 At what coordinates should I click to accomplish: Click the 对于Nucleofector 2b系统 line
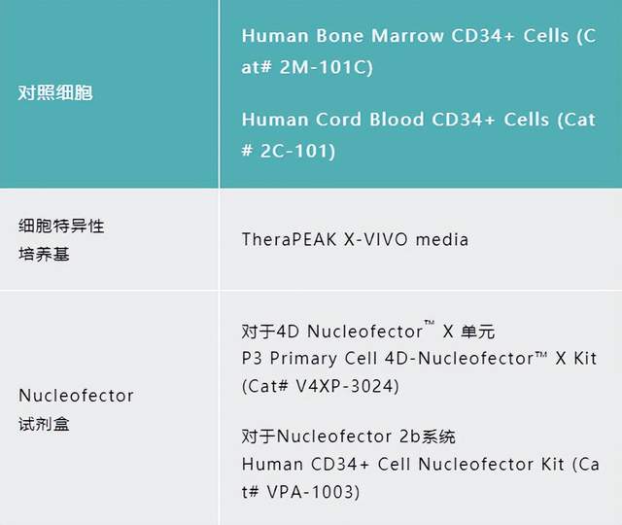click(x=349, y=437)
